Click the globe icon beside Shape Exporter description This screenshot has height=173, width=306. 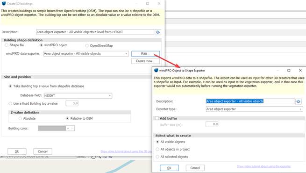pos(298,101)
